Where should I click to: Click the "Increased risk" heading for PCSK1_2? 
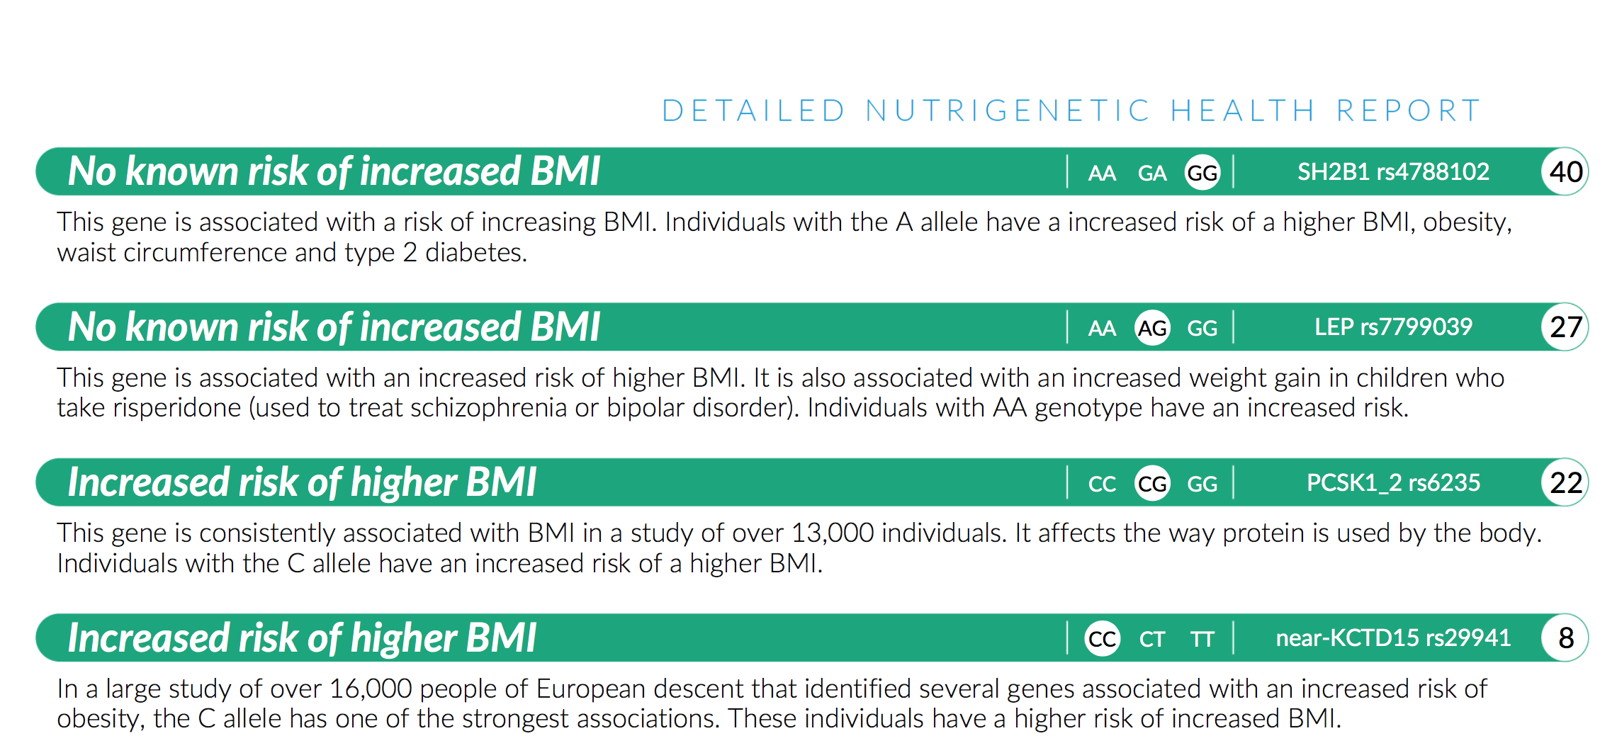(302, 482)
